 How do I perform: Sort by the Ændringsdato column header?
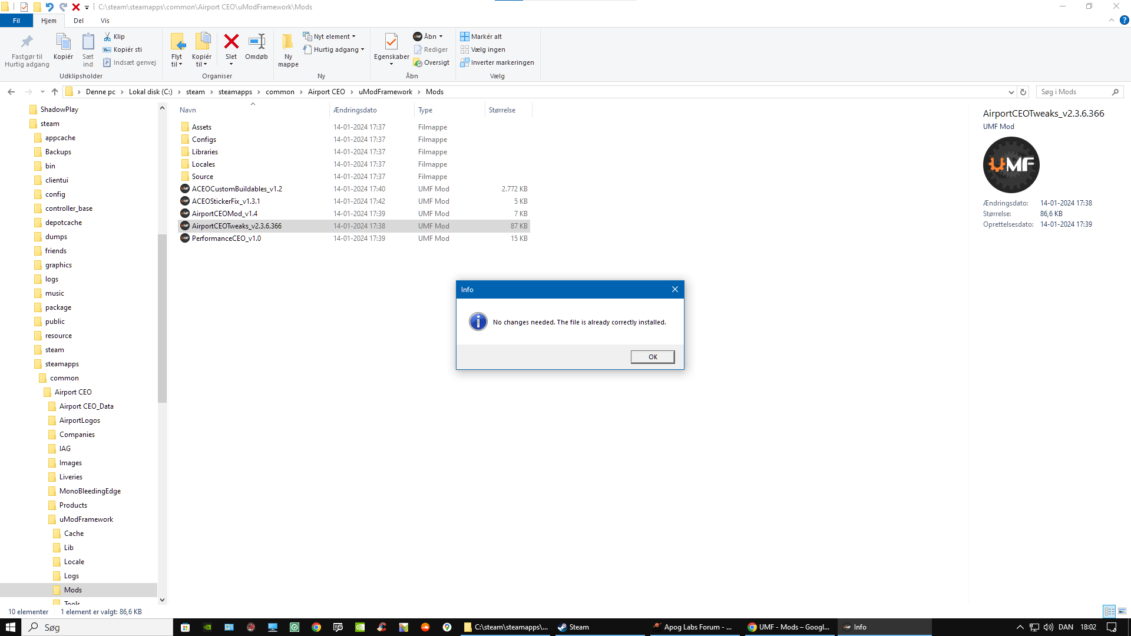tap(355, 110)
